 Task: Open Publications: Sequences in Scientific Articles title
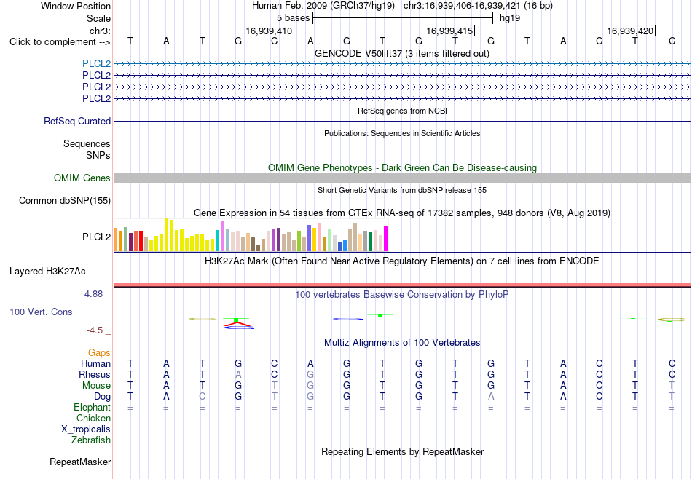coord(402,133)
